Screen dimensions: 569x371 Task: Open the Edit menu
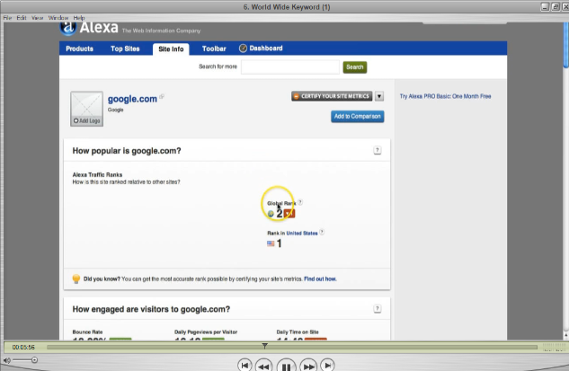tap(22, 17)
